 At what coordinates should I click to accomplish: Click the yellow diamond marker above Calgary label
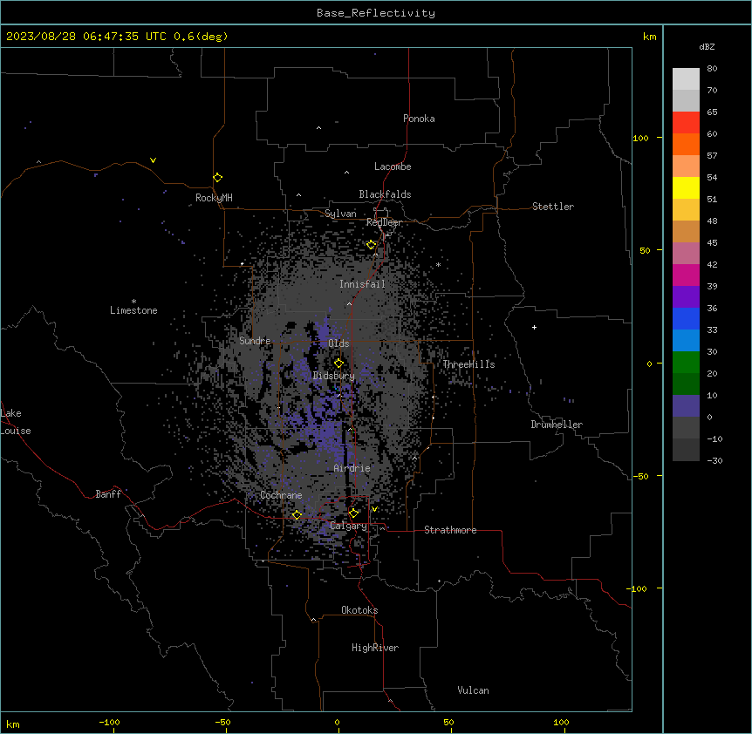[x=353, y=513]
